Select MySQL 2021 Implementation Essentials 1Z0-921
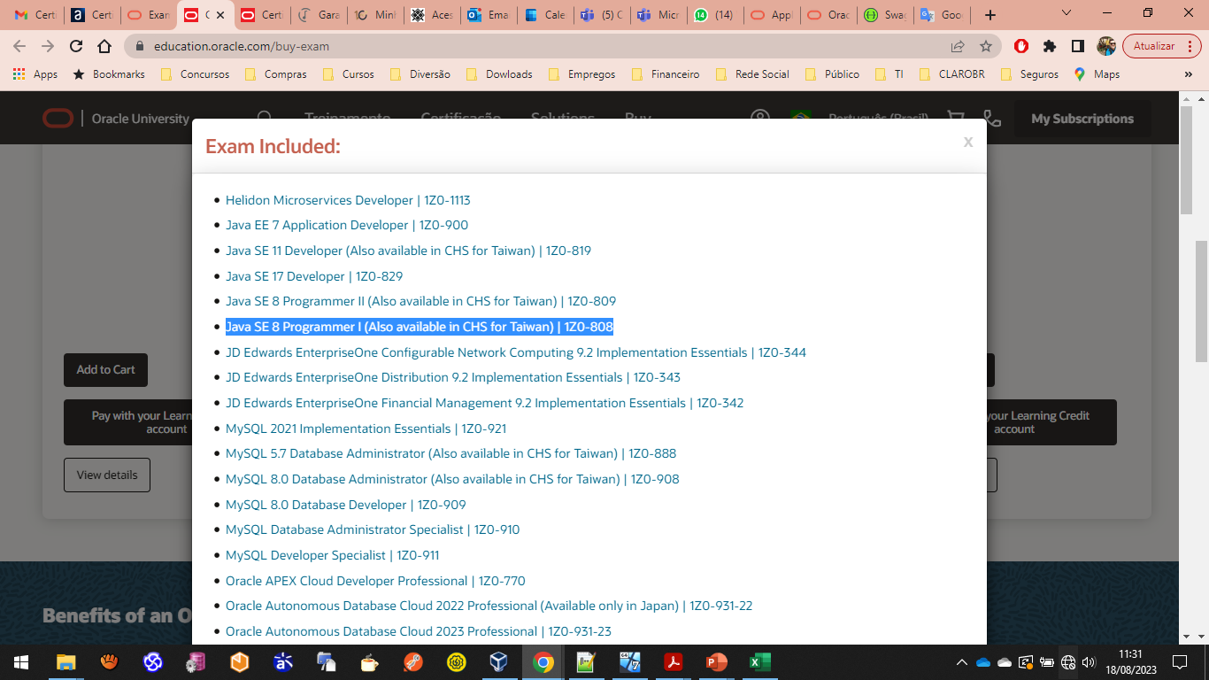 point(366,429)
